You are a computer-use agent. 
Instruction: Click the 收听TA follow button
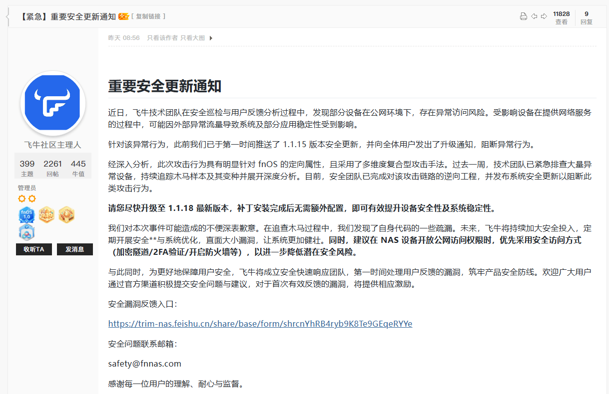point(34,249)
